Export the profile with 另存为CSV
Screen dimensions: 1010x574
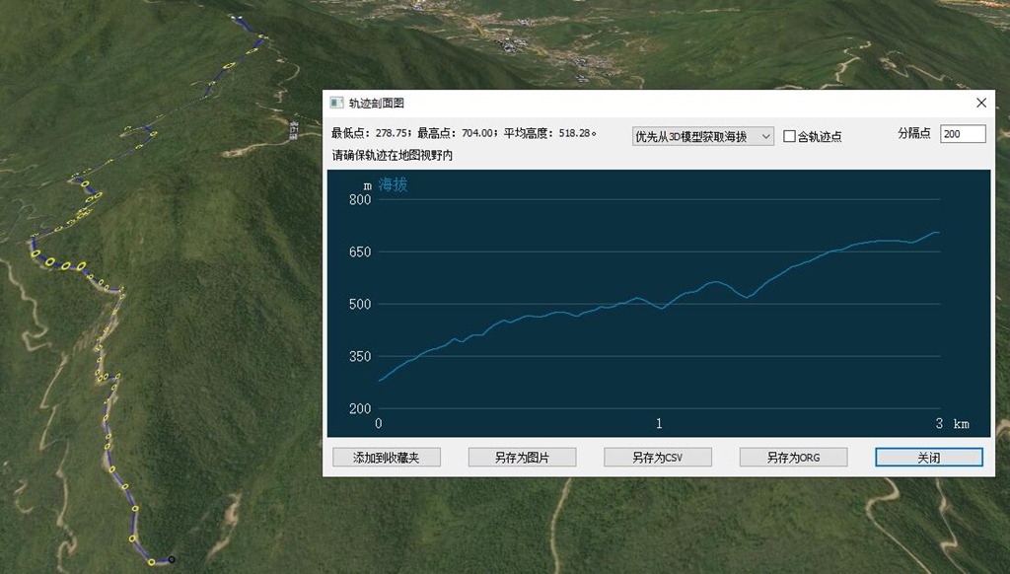(658, 458)
